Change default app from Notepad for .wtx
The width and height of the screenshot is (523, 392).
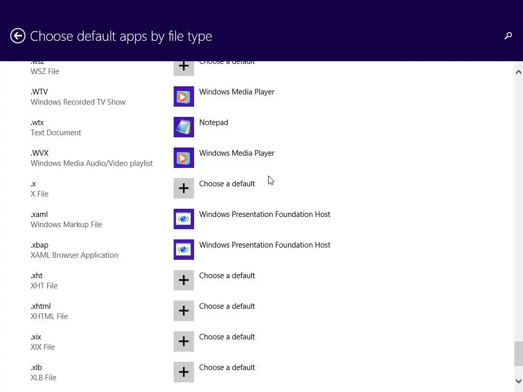click(213, 122)
